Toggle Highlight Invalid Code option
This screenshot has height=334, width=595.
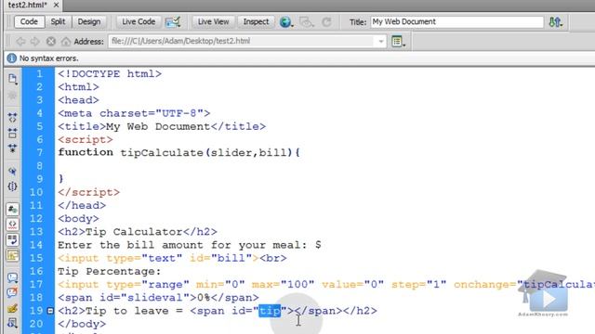click(x=12, y=225)
